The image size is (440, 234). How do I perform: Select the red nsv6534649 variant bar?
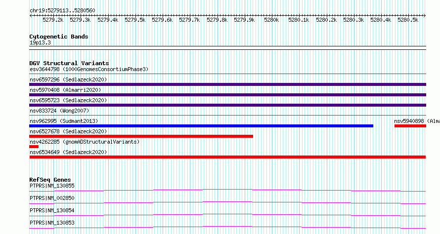227,157
